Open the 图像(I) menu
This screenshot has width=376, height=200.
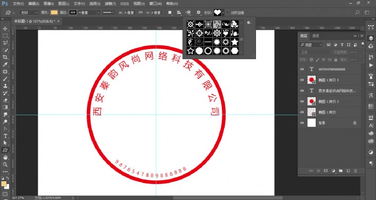click(49, 4)
